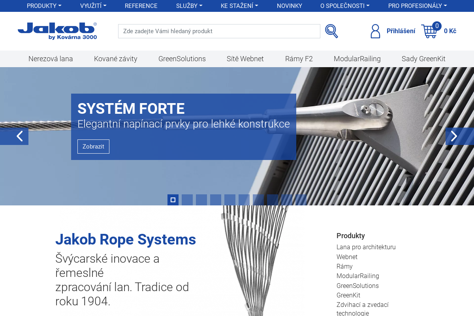
Task: Advance carousel with right arrow
Action: [455, 136]
